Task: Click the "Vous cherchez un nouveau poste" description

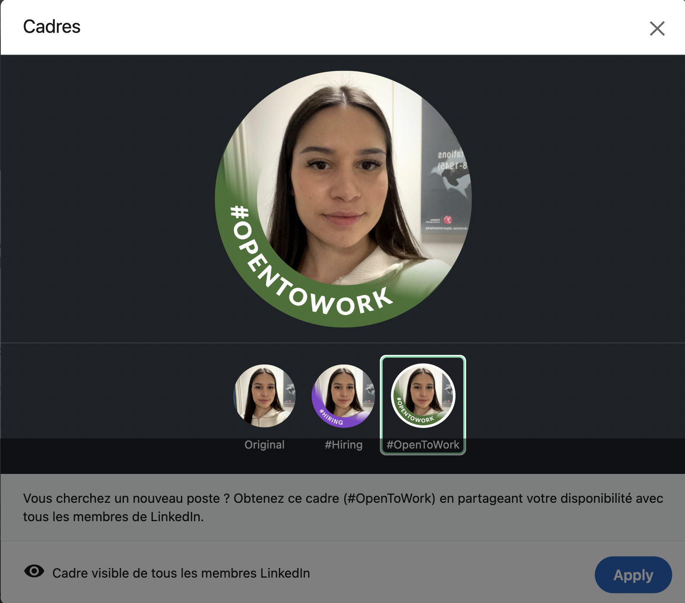Action: (x=343, y=507)
